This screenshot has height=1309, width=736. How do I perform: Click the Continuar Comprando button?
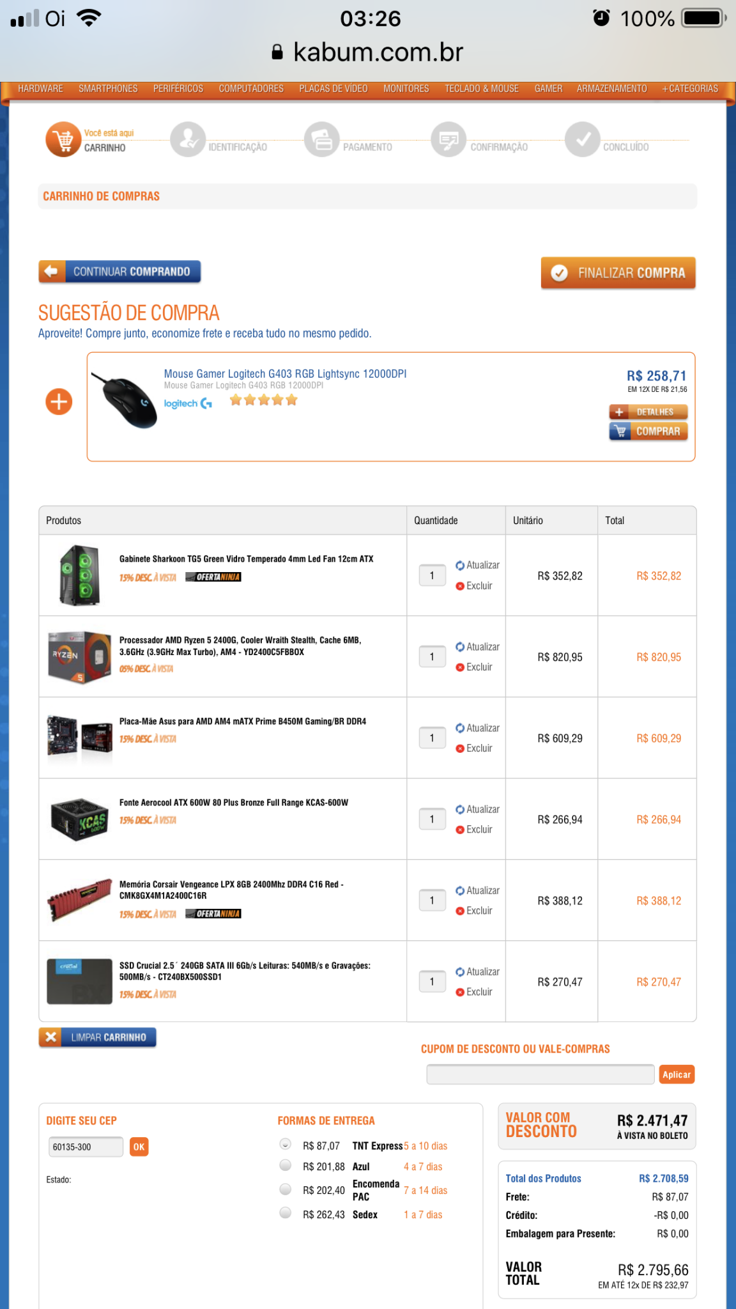[x=119, y=272]
